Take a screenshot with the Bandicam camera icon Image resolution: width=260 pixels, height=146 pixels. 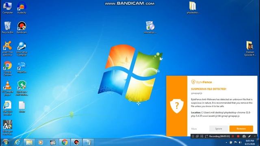[x=244, y=136]
